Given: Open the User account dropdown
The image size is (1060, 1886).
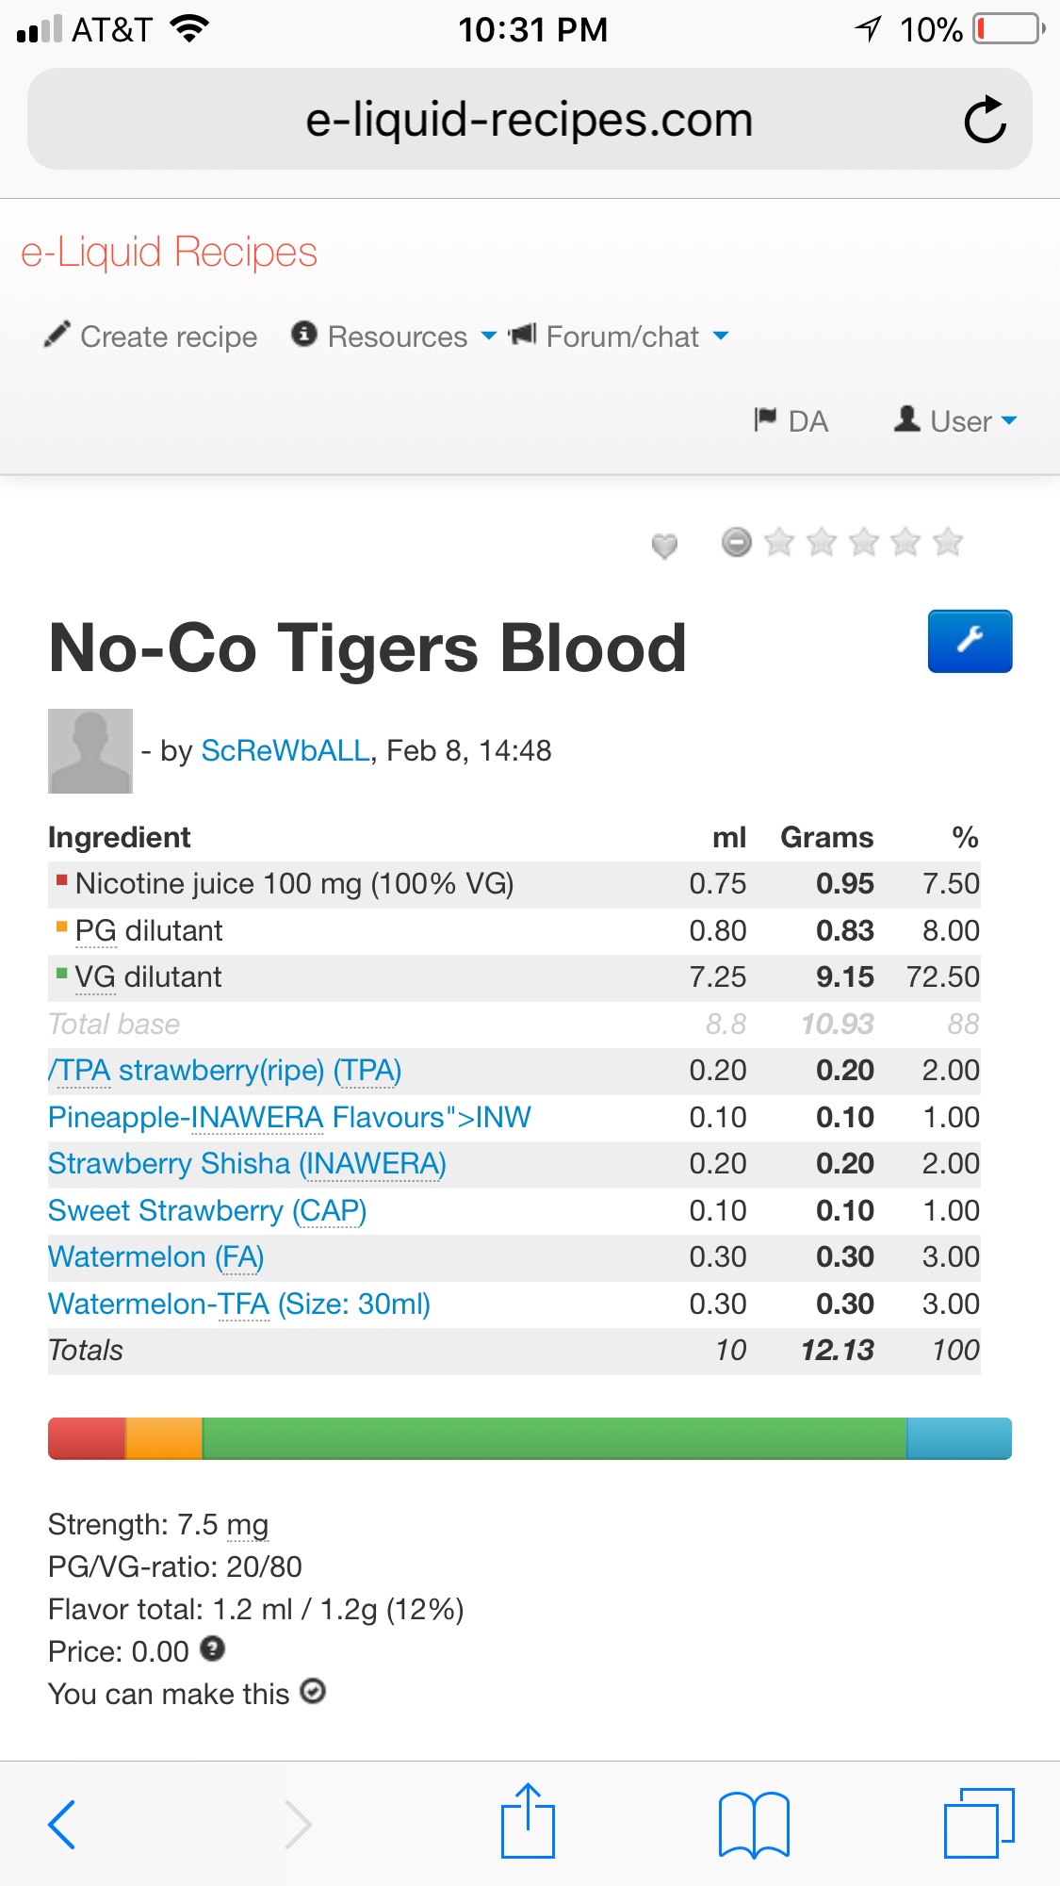Looking at the screenshot, I should click(x=956, y=420).
